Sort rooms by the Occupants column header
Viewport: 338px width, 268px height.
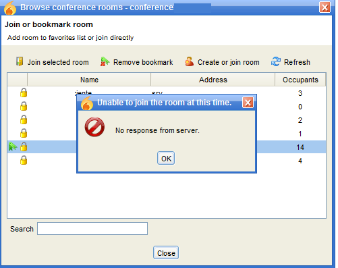point(300,80)
